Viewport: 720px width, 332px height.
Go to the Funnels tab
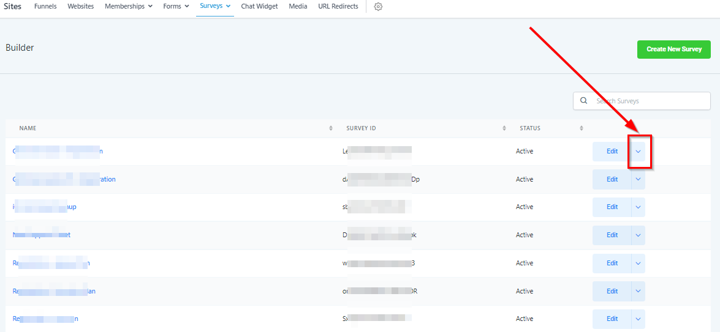click(x=45, y=6)
